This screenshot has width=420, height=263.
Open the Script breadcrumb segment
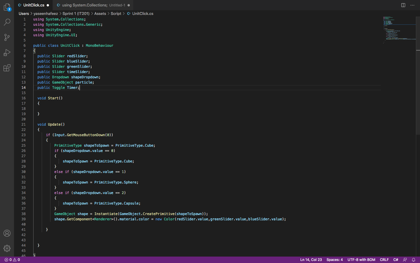click(x=116, y=14)
